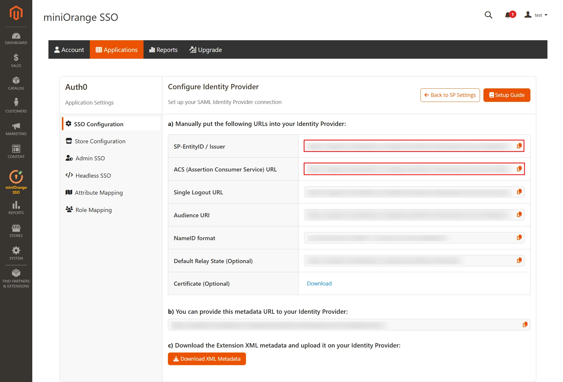This screenshot has height=382, width=563.
Task: Copy the SP-EntityID / Issuer value
Action: tap(519, 145)
